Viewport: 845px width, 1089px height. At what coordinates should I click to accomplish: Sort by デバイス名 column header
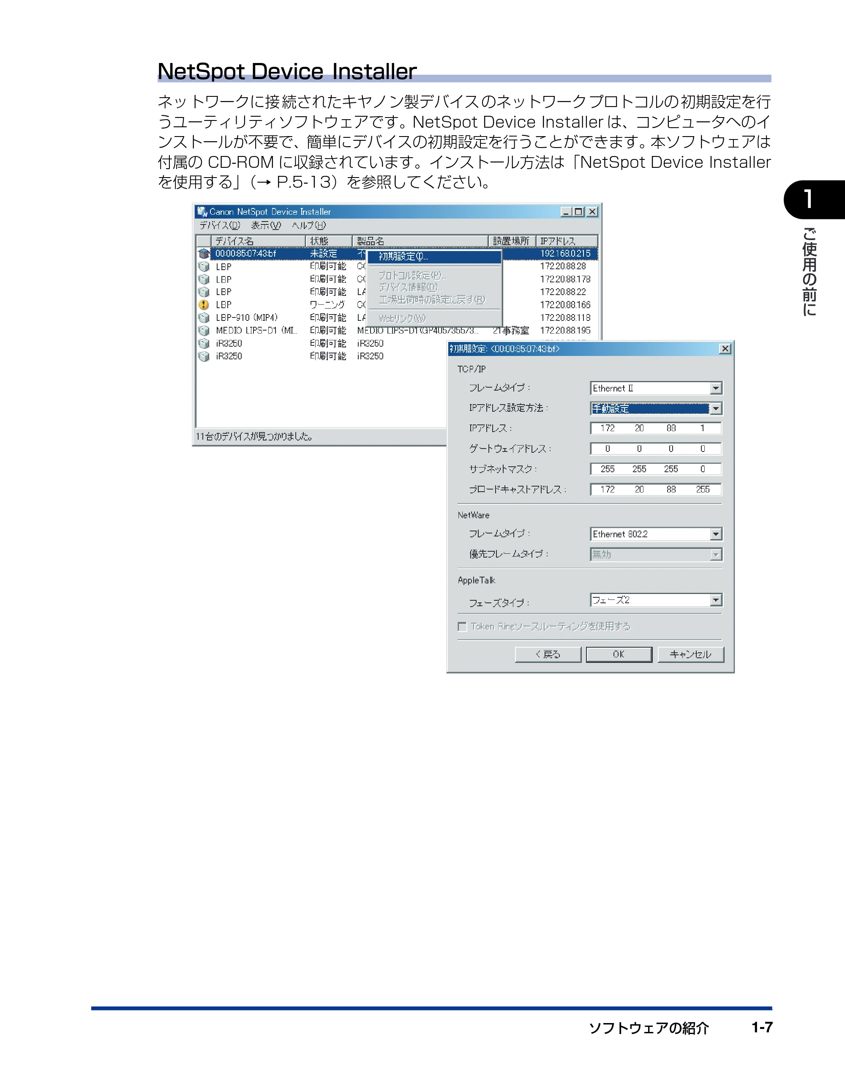258,241
